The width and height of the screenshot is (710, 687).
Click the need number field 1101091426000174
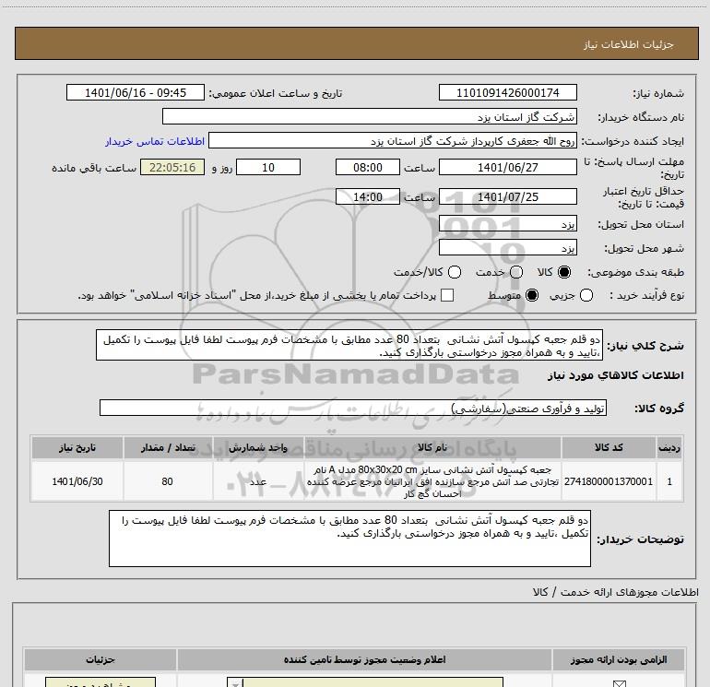click(x=507, y=92)
